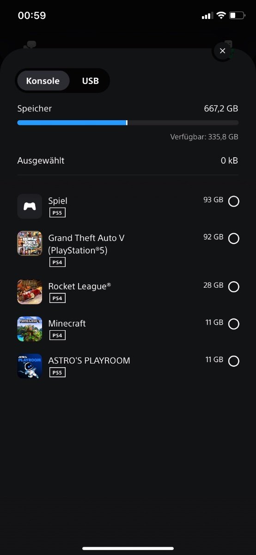The height and width of the screenshot is (555, 256).
Task: Select the Spiel 93 GB radio button
Action: click(x=234, y=201)
